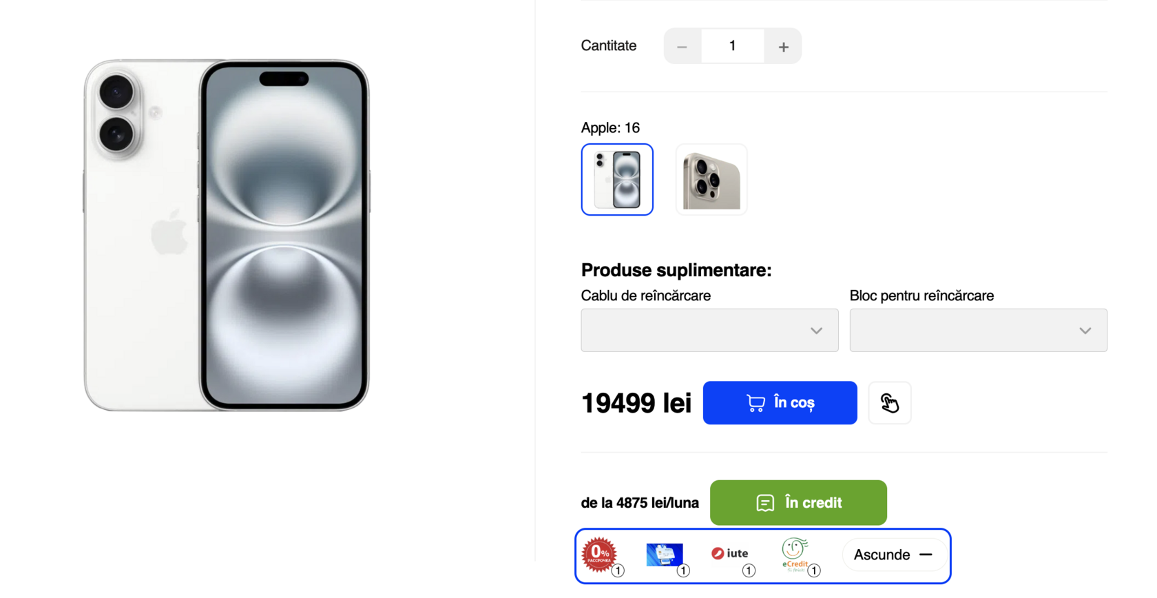Open the Bloc pentru reîncărcare dropdown
This screenshot has height=598, width=1157.
pyautogui.click(x=978, y=330)
